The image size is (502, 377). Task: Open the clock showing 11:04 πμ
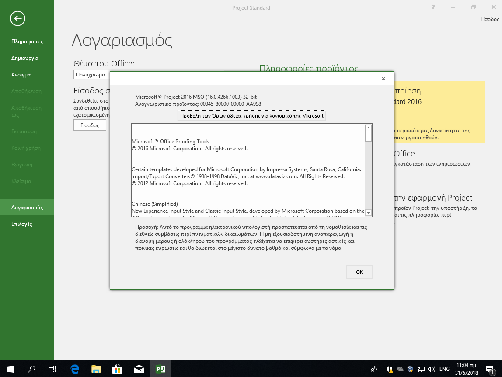467,369
